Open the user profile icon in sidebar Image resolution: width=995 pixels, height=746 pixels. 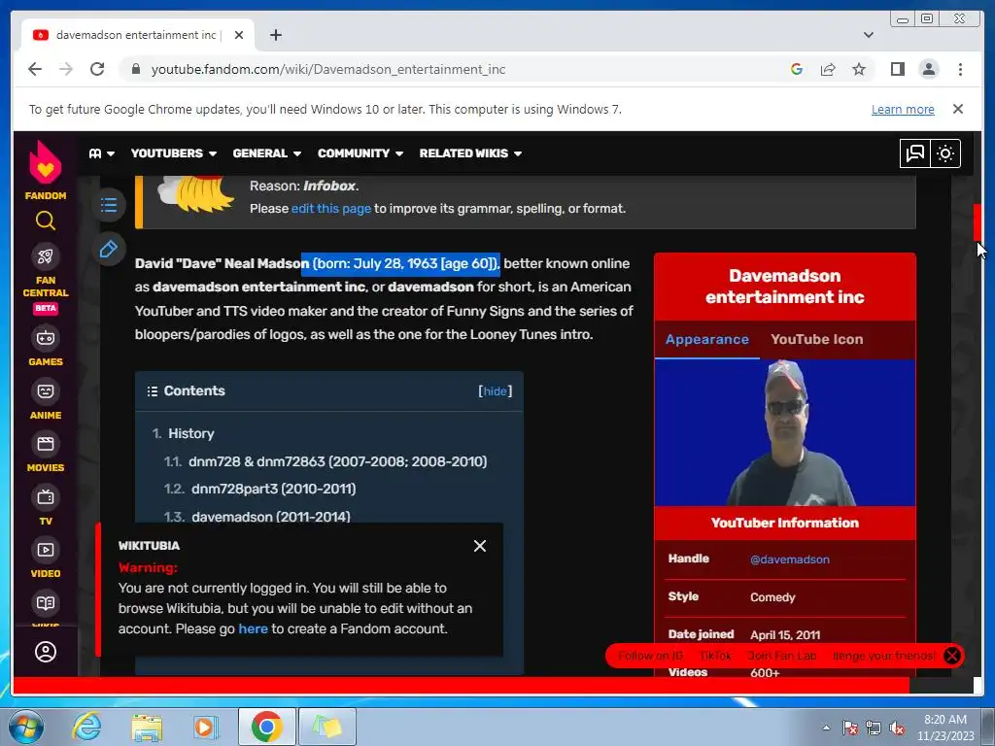point(45,652)
